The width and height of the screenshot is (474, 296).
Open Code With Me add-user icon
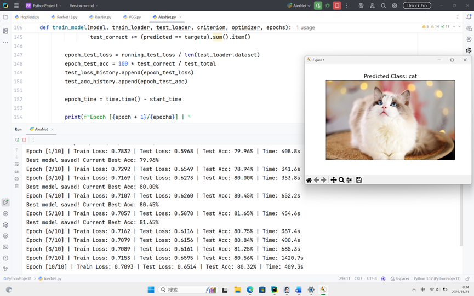click(372, 5)
